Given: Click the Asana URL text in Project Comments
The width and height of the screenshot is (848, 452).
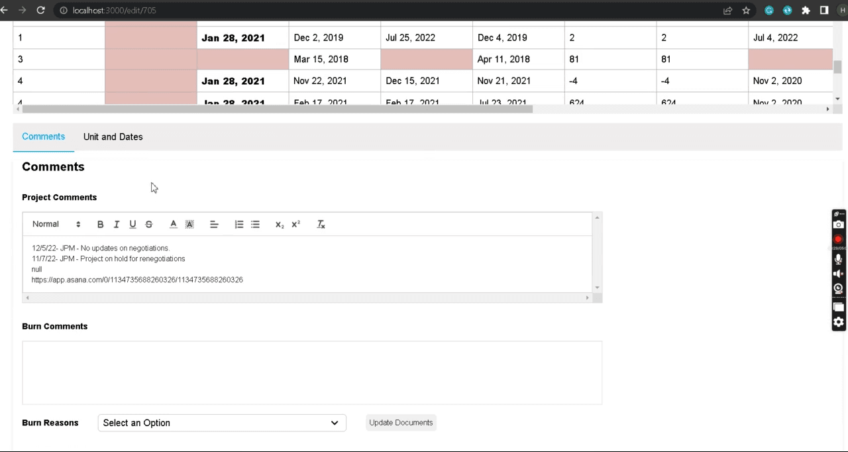Looking at the screenshot, I should (x=137, y=280).
